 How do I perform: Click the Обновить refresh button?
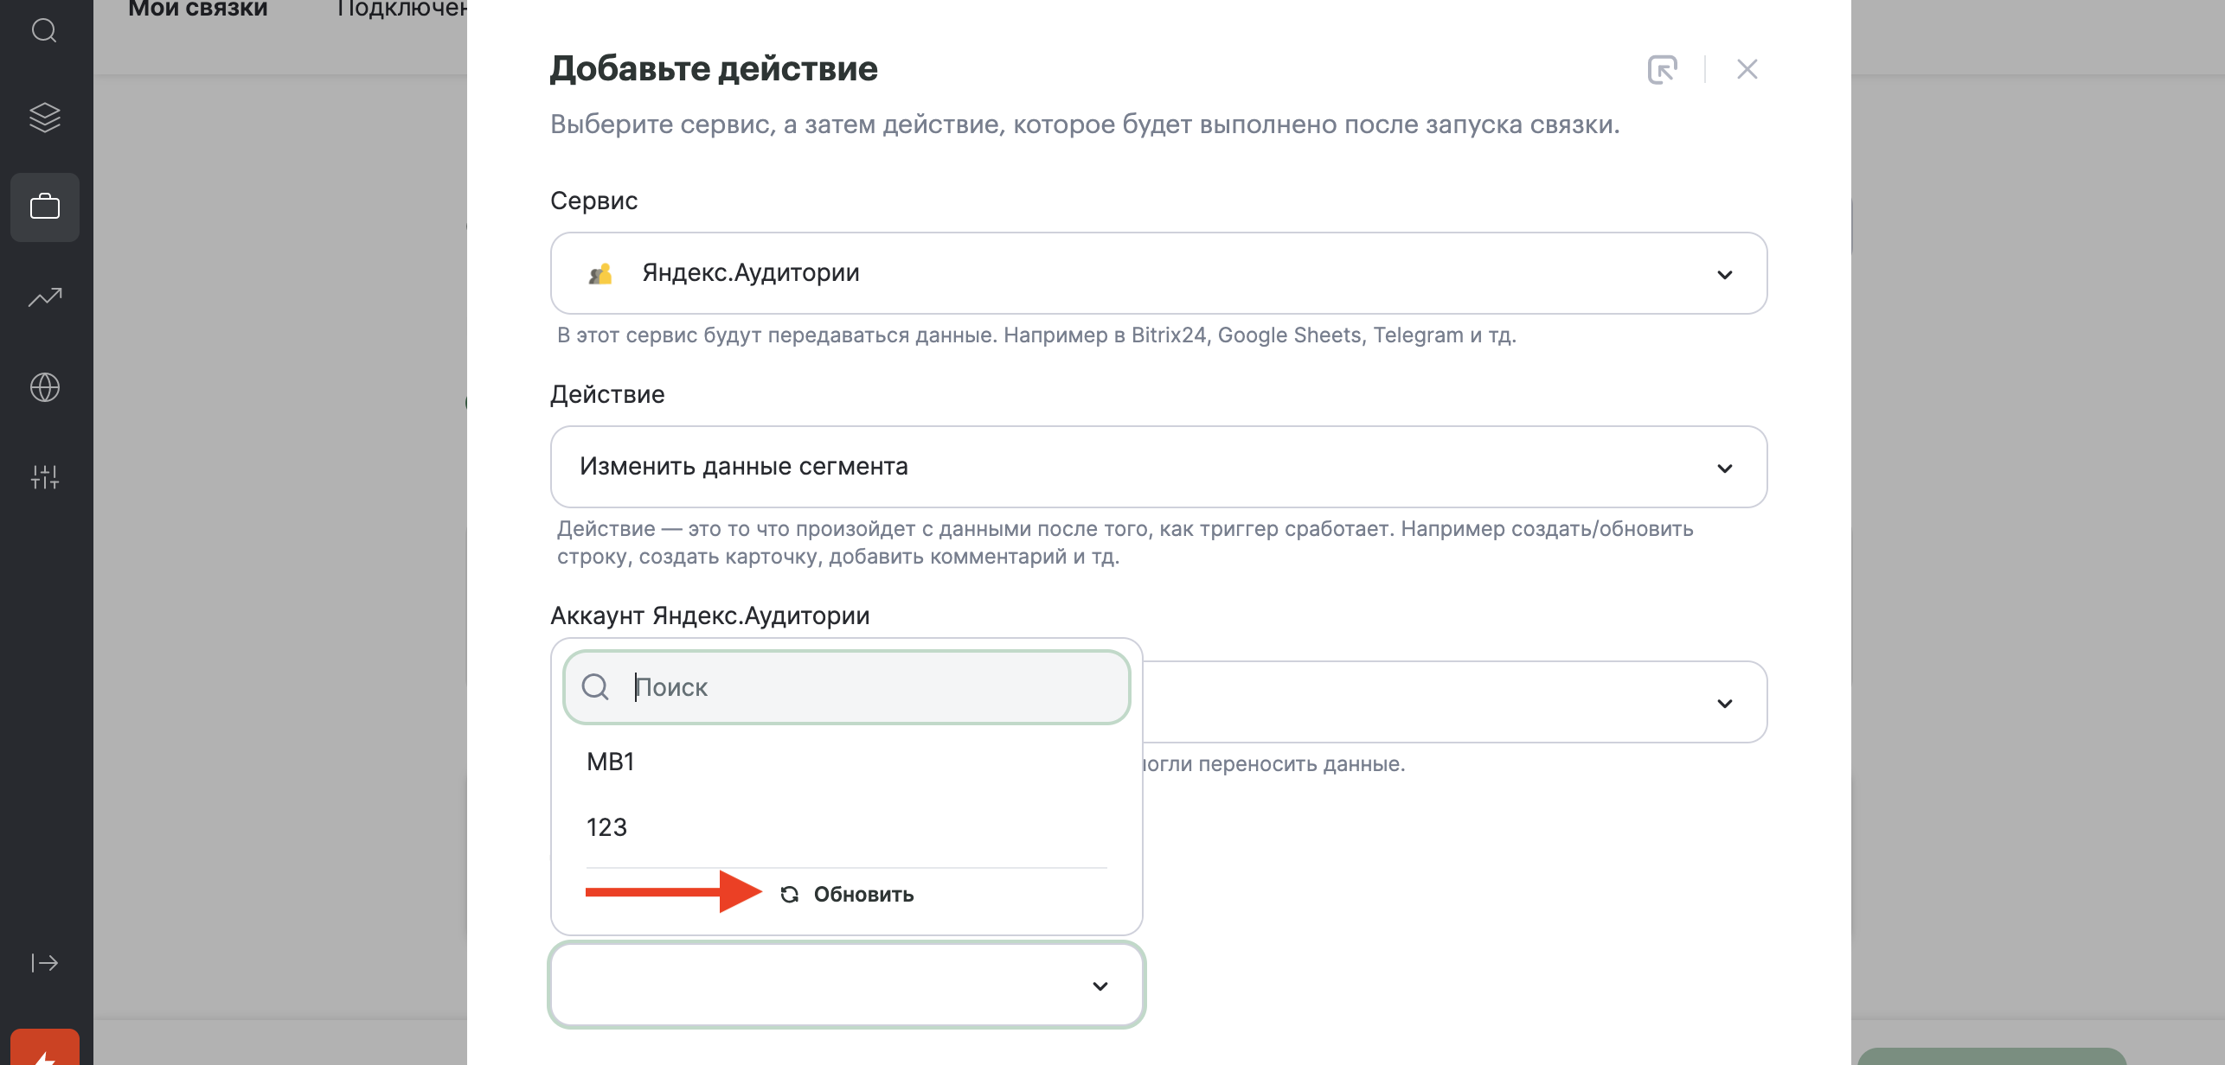(x=847, y=894)
